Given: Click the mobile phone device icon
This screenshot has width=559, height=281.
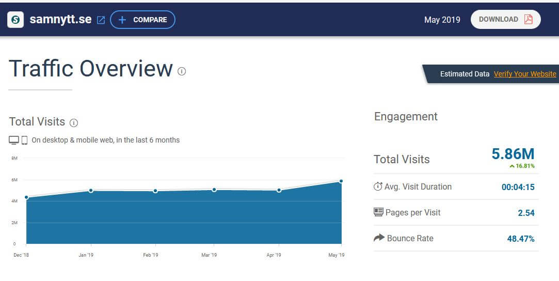Looking at the screenshot, I should click(x=24, y=140).
